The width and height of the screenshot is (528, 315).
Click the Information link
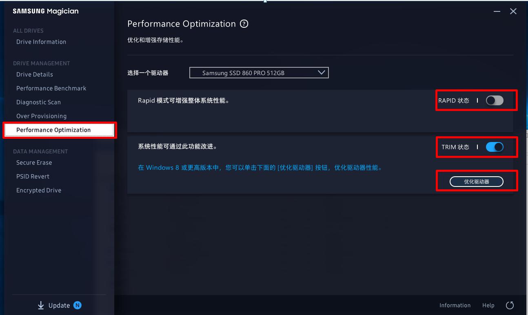pos(455,305)
